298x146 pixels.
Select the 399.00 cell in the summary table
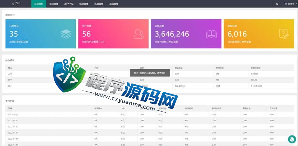coord(254,80)
